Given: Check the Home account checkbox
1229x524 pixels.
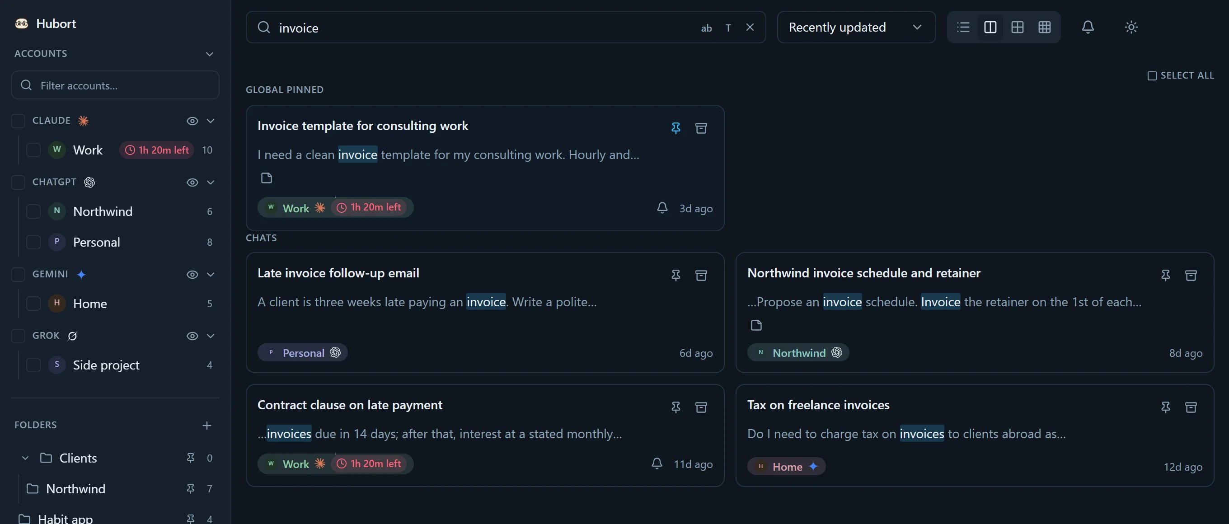Looking at the screenshot, I should (33, 303).
